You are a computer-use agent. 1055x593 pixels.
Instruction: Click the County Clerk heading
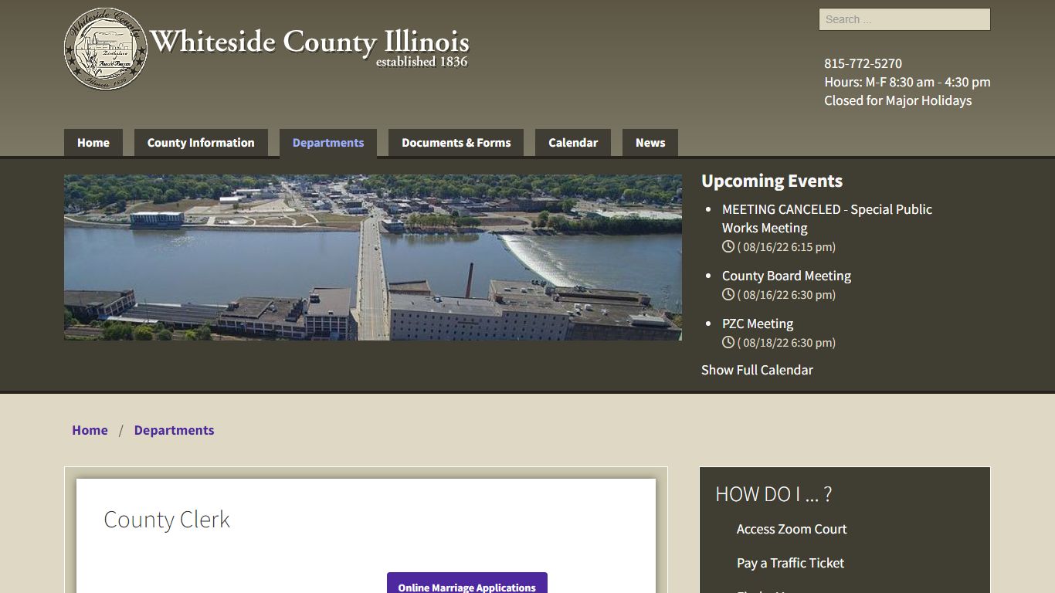click(x=167, y=520)
